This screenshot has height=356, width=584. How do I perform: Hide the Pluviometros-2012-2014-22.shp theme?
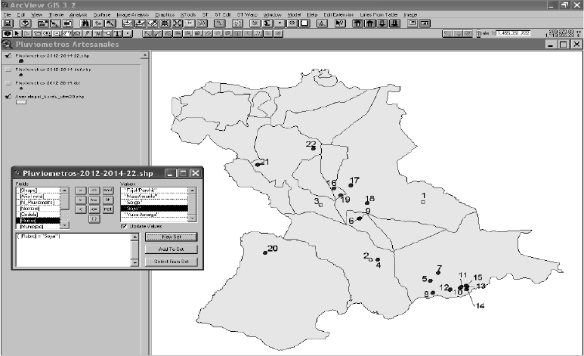8,56
